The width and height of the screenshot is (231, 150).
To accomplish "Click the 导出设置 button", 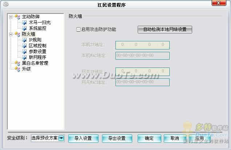I will point(117,138).
